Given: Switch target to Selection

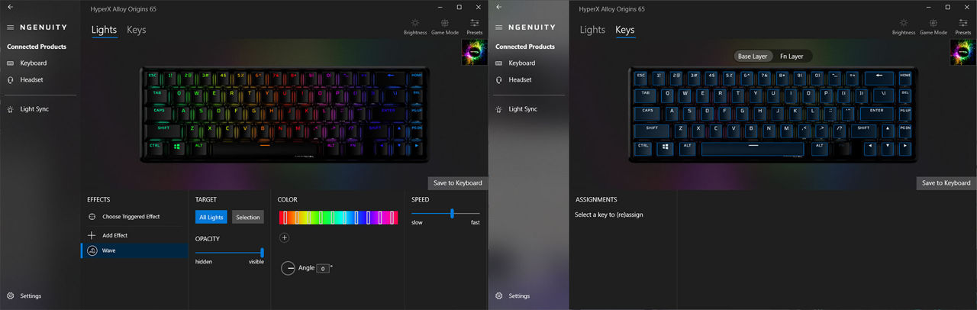Looking at the screenshot, I should click(248, 218).
